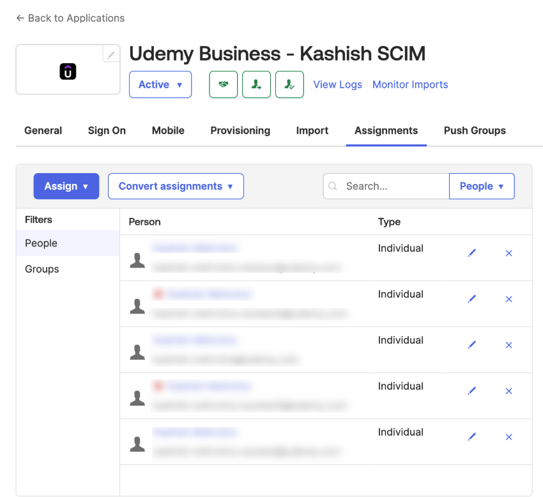Open Monitor Imports
The width and height of the screenshot is (543, 497).
coord(410,84)
